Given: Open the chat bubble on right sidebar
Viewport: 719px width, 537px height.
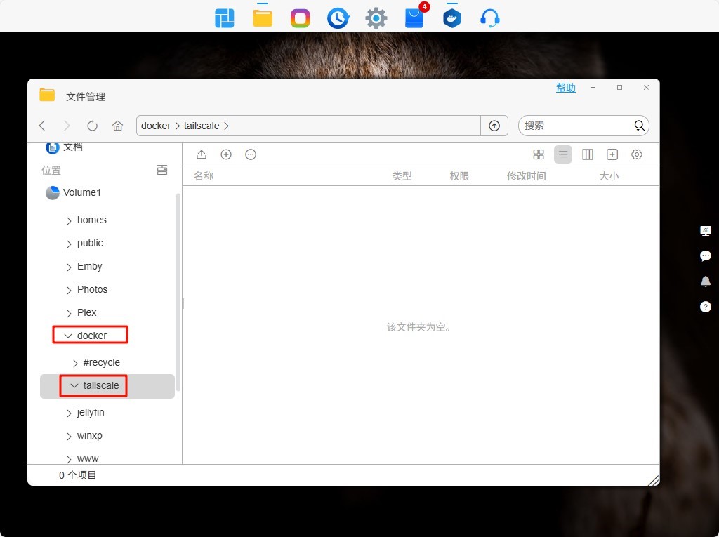Looking at the screenshot, I should pos(706,256).
